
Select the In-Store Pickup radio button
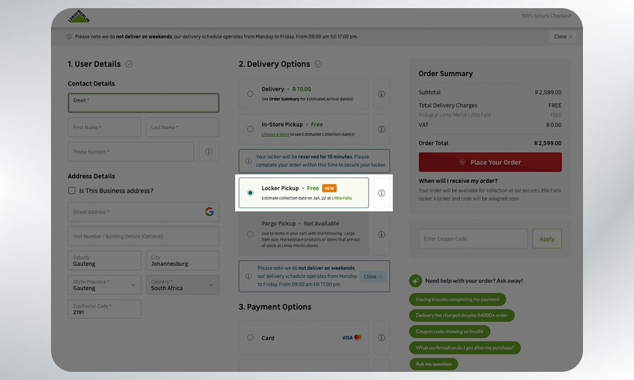(251, 129)
